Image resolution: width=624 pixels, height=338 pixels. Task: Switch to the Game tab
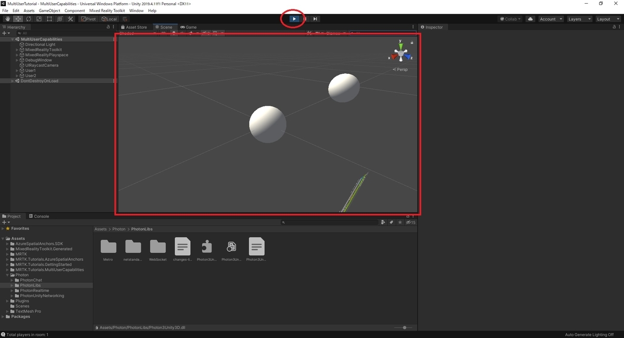coord(188,27)
